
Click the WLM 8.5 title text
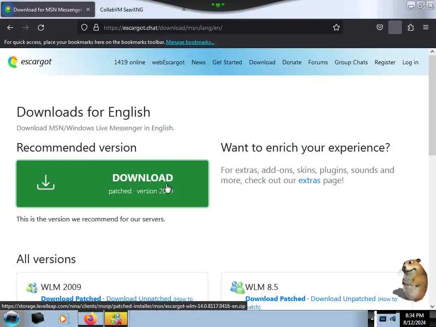[262, 287]
